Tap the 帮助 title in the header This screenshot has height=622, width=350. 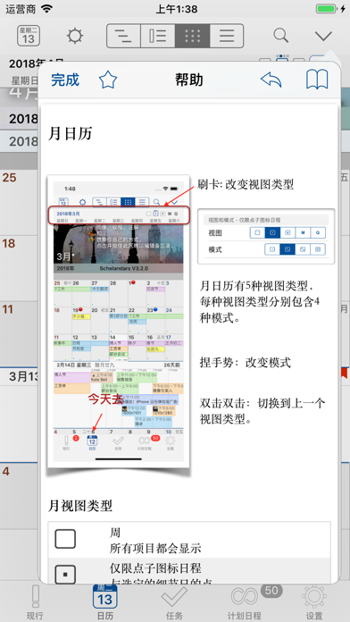click(x=189, y=80)
